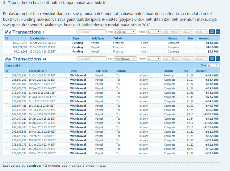Sort Funding table by Fee header
Screen dimensions: 230x171
coord(190,38)
